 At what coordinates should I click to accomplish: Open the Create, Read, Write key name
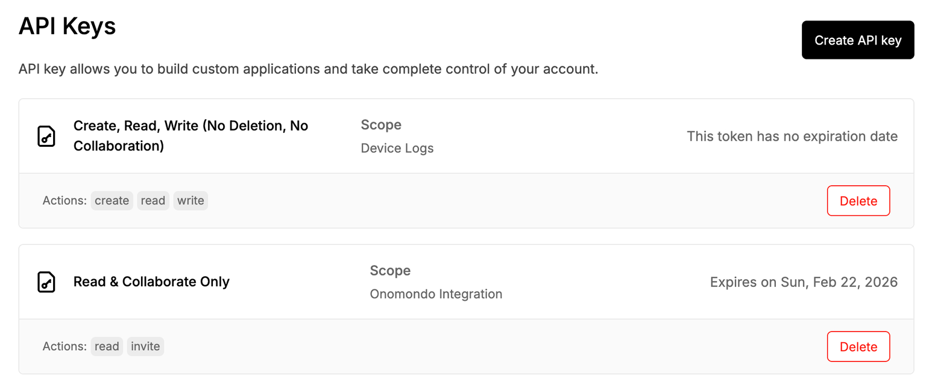(x=191, y=136)
